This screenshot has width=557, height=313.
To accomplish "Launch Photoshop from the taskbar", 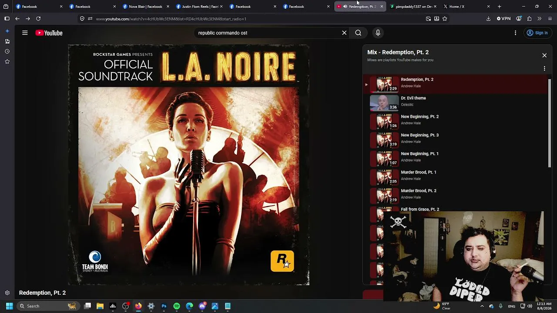I will click(x=164, y=306).
